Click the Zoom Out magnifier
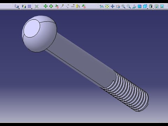 129,6
